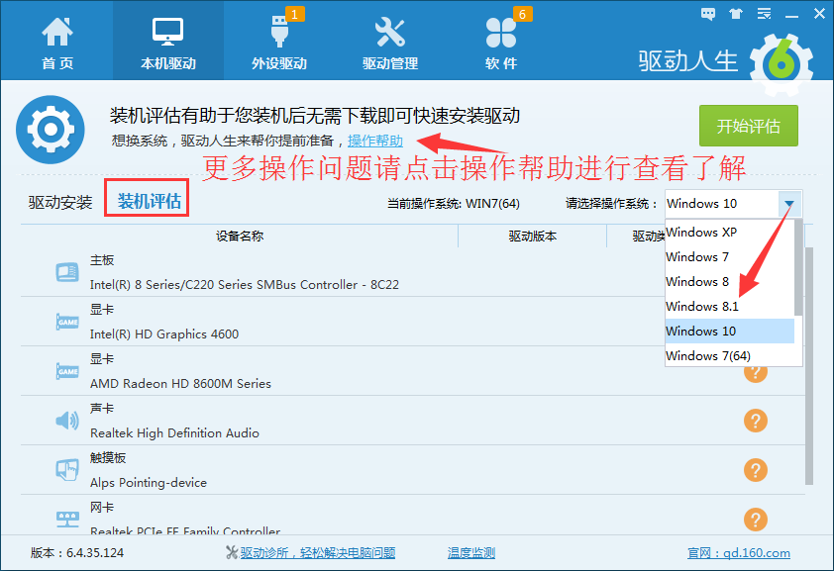Switch to the 装机评估 tab

click(x=150, y=201)
